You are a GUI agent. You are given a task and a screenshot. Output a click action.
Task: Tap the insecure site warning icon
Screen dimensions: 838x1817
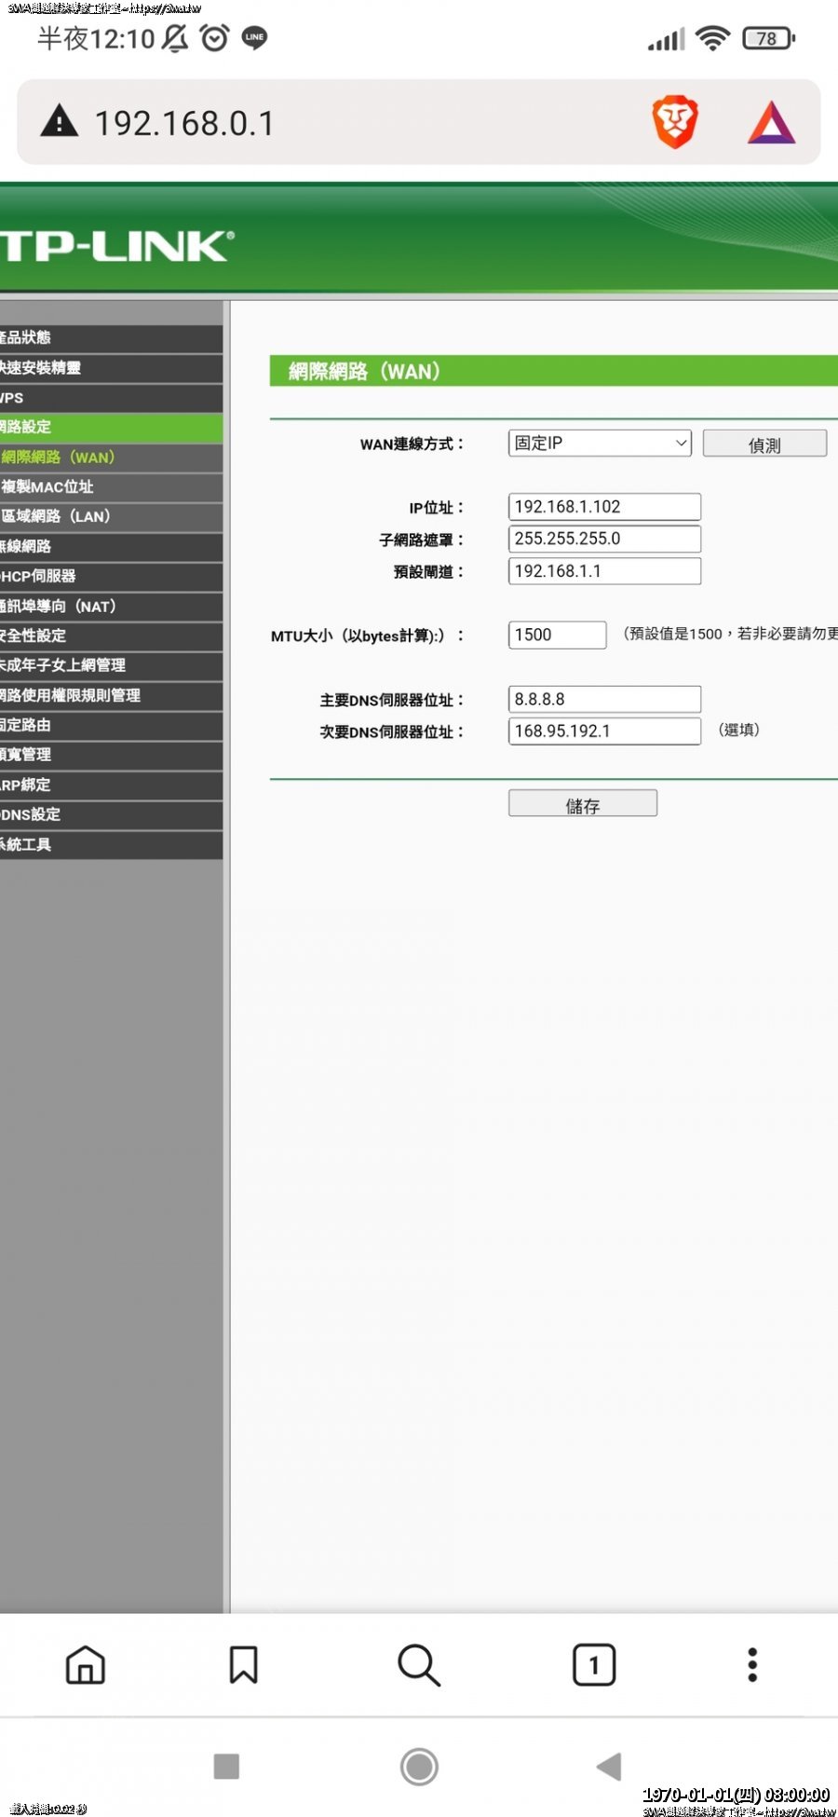click(x=60, y=122)
